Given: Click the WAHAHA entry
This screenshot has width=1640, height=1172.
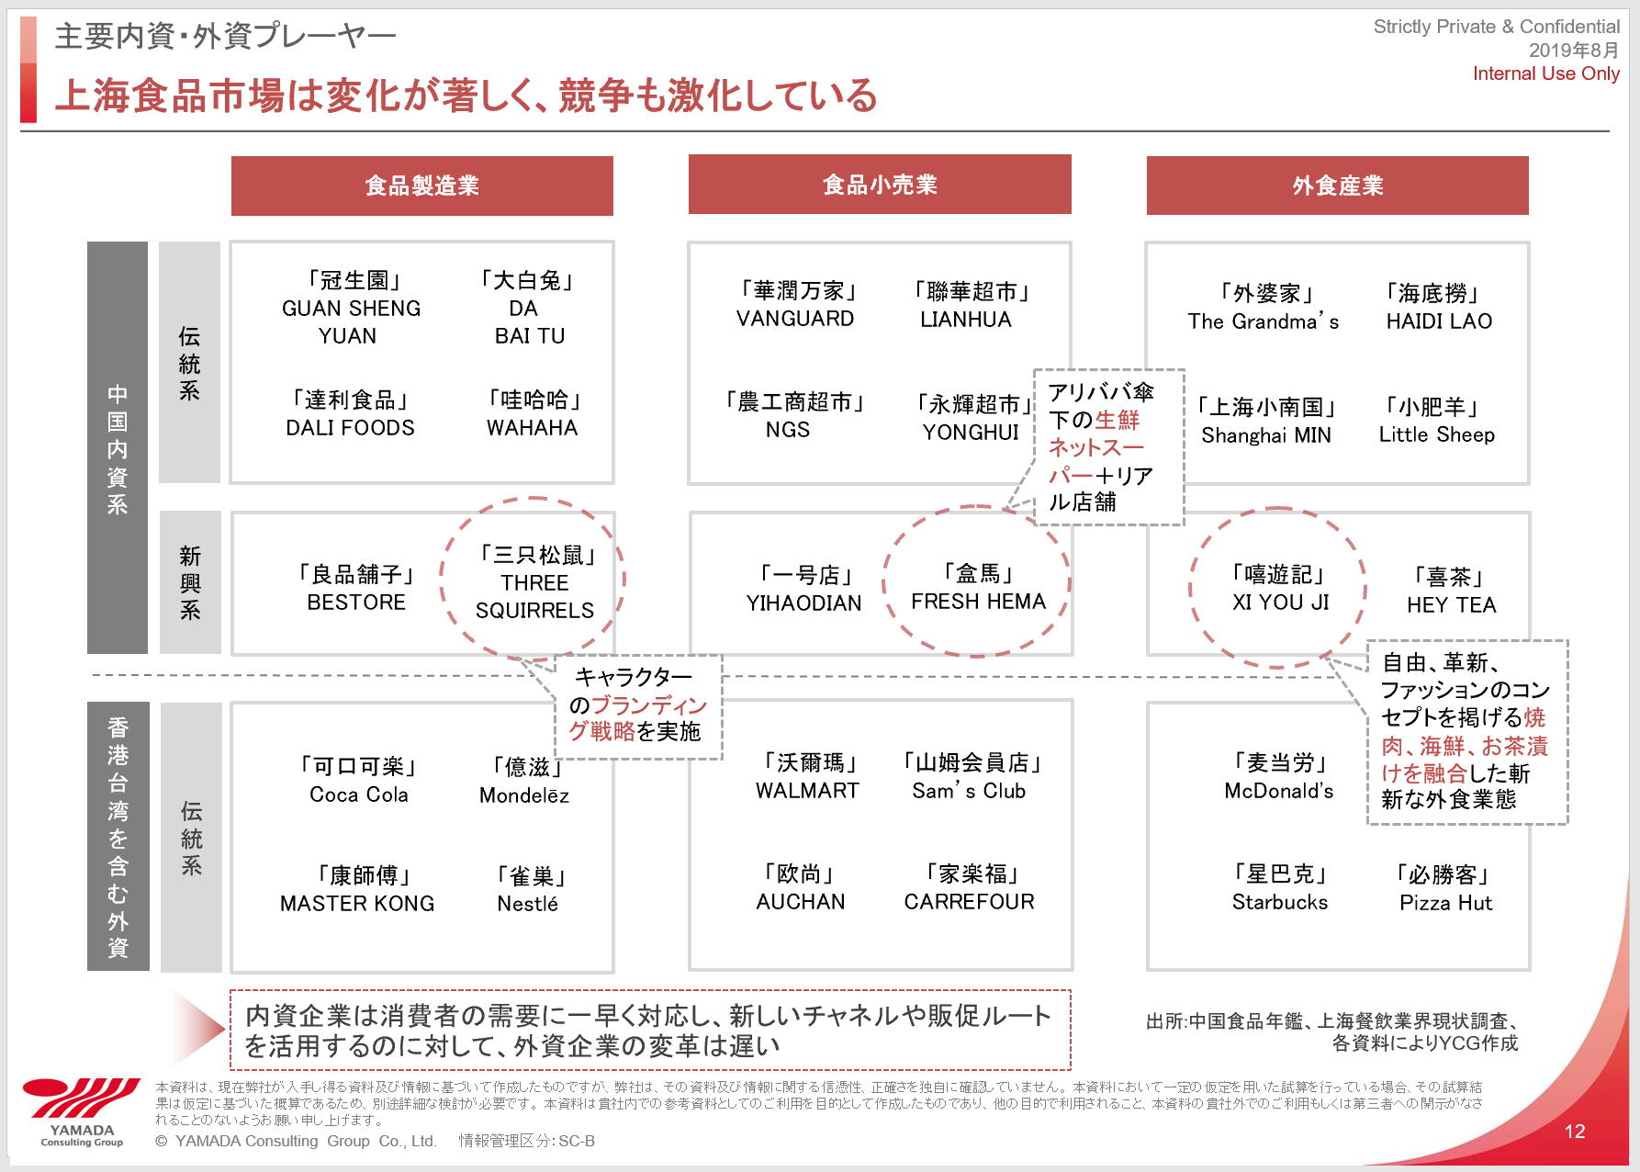Looking at the screenshot, I should point(533,413).
